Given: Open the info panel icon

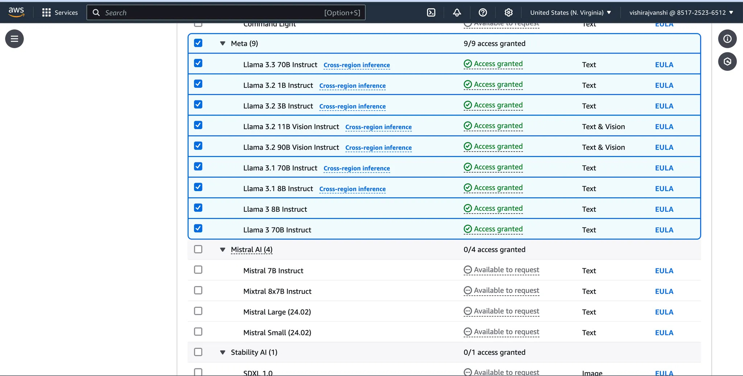Looking at the screenshot, I should tap(727, 39).
